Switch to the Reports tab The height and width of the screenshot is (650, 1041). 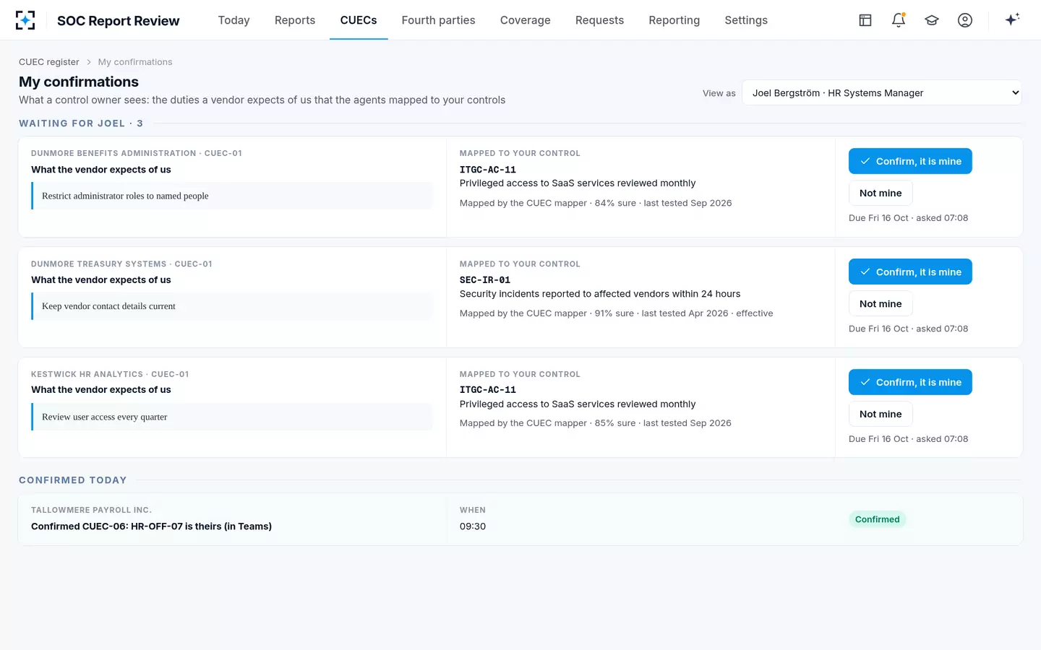tap(295, 20)
